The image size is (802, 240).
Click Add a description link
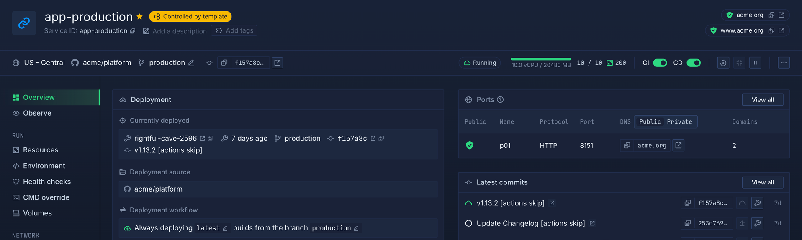[179, 31]
